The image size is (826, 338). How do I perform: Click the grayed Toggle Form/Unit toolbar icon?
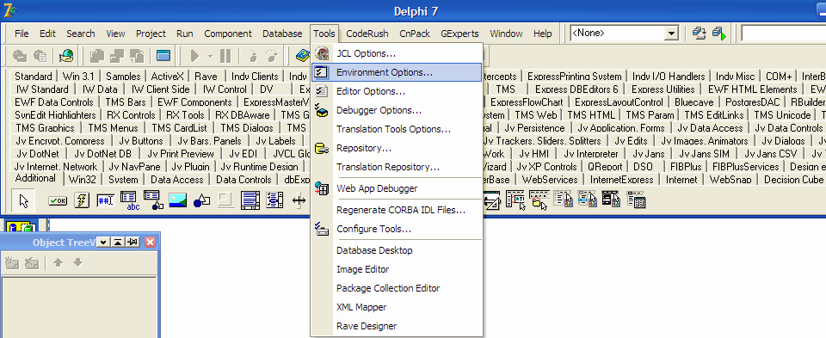coord(137,56)
